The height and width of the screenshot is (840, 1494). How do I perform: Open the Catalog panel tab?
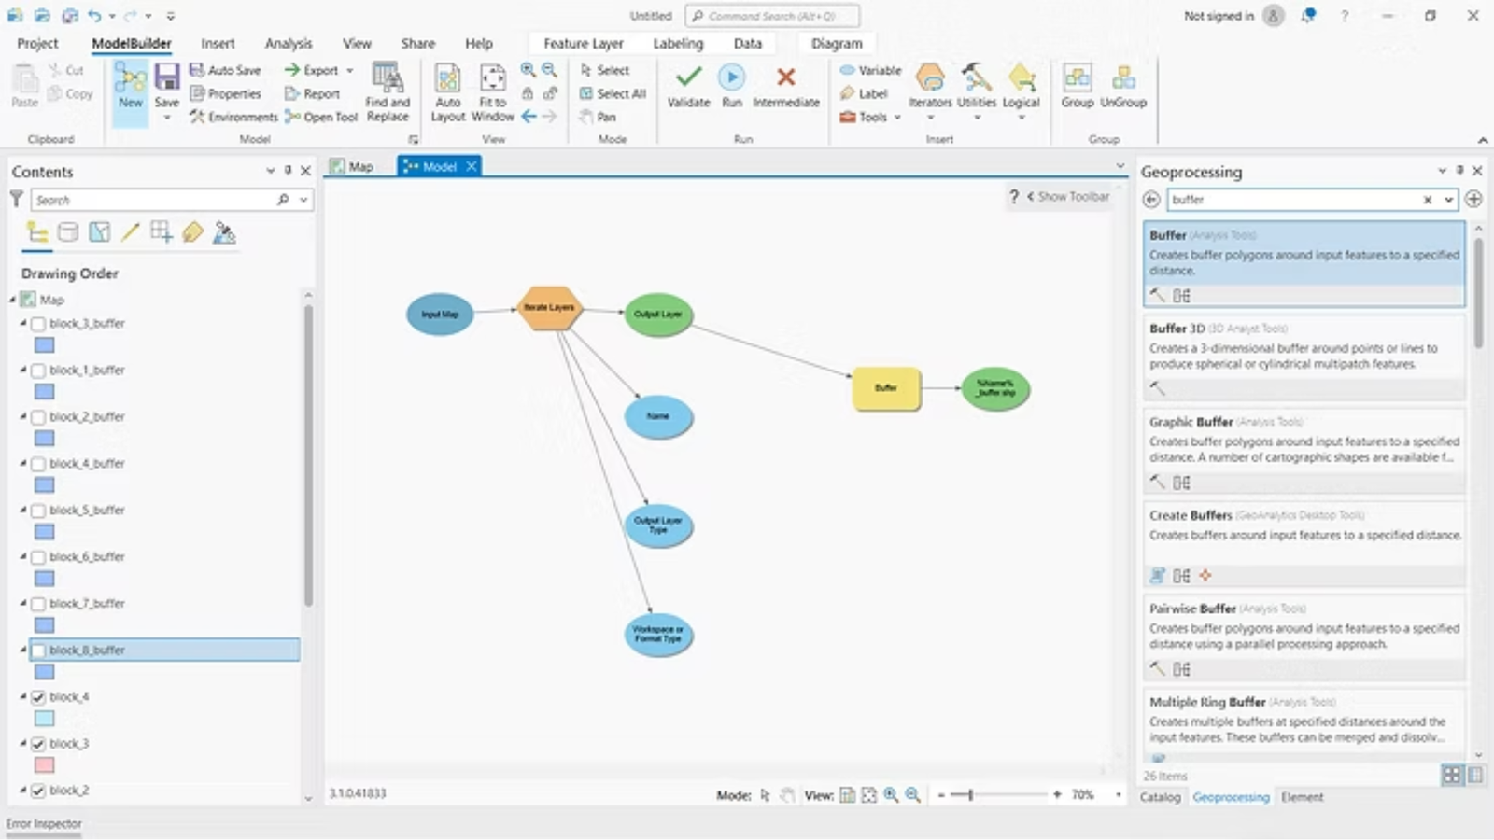coord(1161,797)
